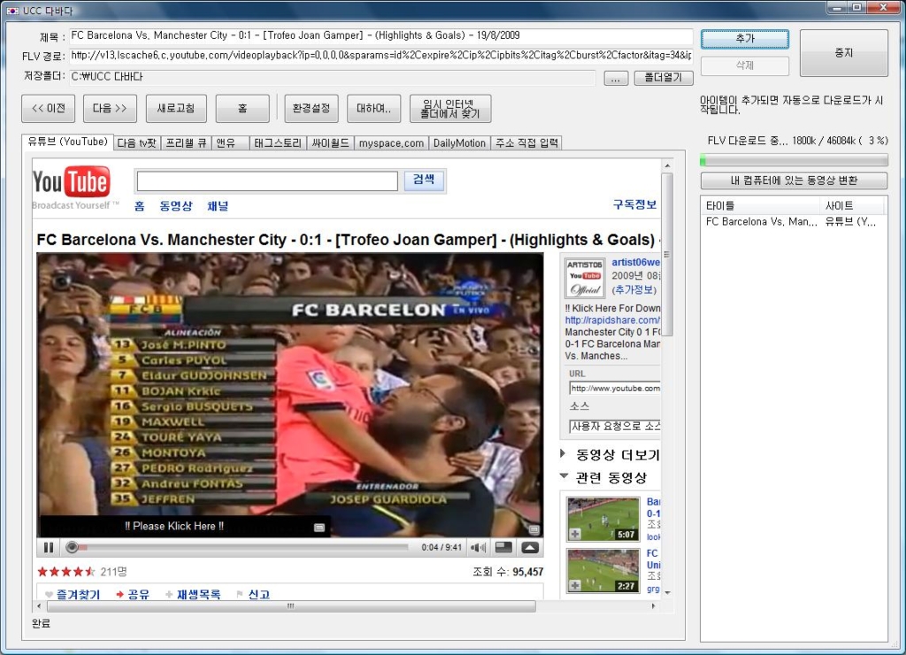906x655 pixels.
Task: Click the horizontal scrollbar thumb under the page
Action: [x=291, y=606]
